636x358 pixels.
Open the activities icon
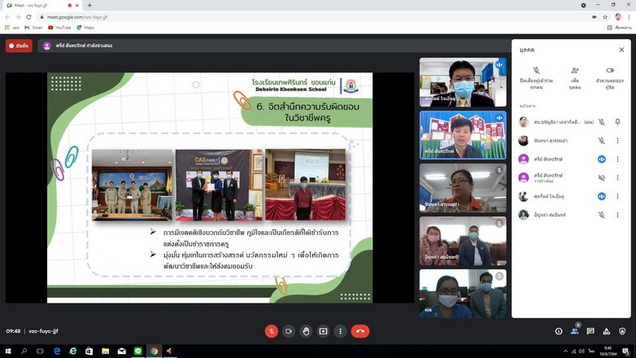click(x=607, y=331)
